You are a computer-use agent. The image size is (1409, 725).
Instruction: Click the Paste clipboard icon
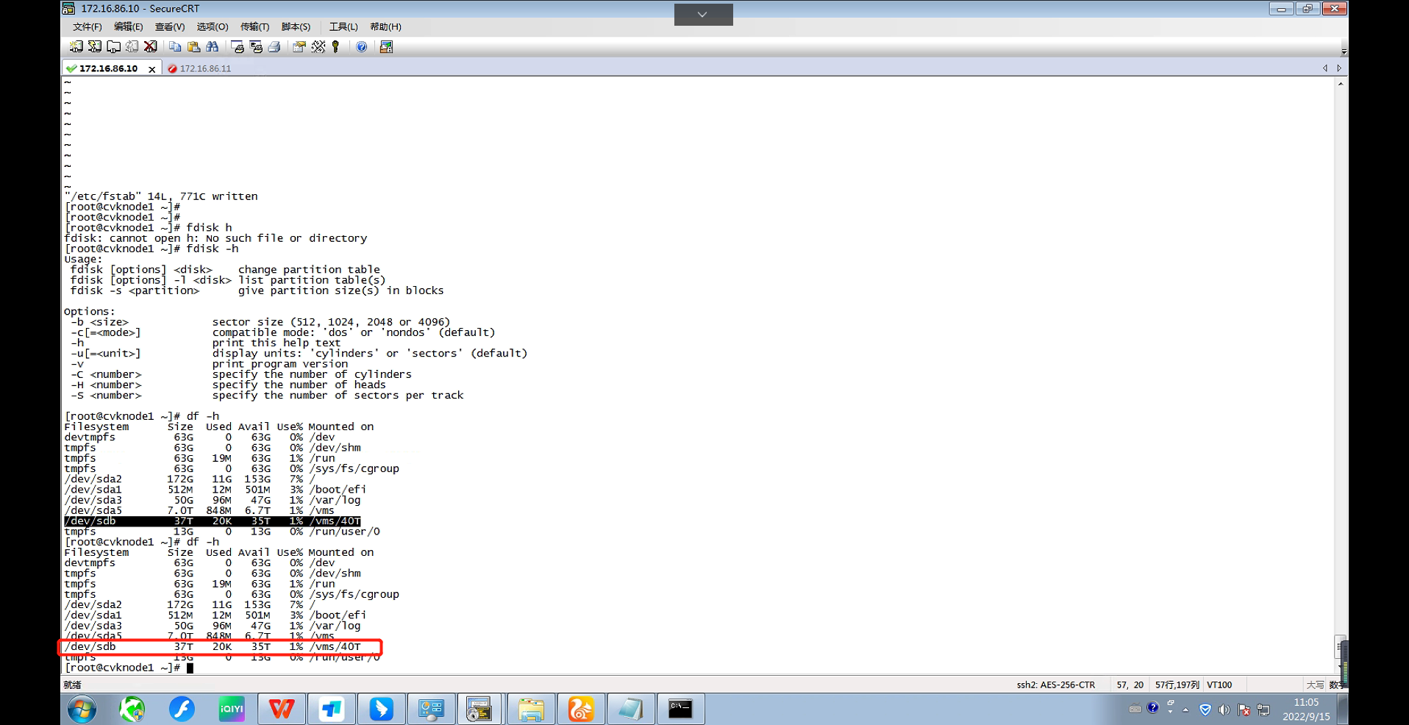click(x=194, y=47)
